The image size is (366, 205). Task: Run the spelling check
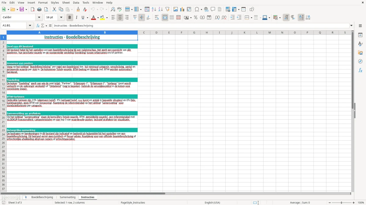click(x=120, y=9)
